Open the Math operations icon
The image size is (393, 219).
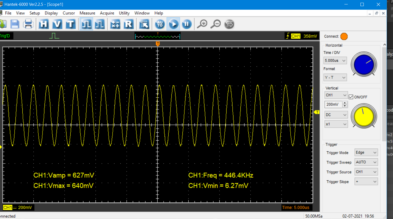click(x=115, y=24)
